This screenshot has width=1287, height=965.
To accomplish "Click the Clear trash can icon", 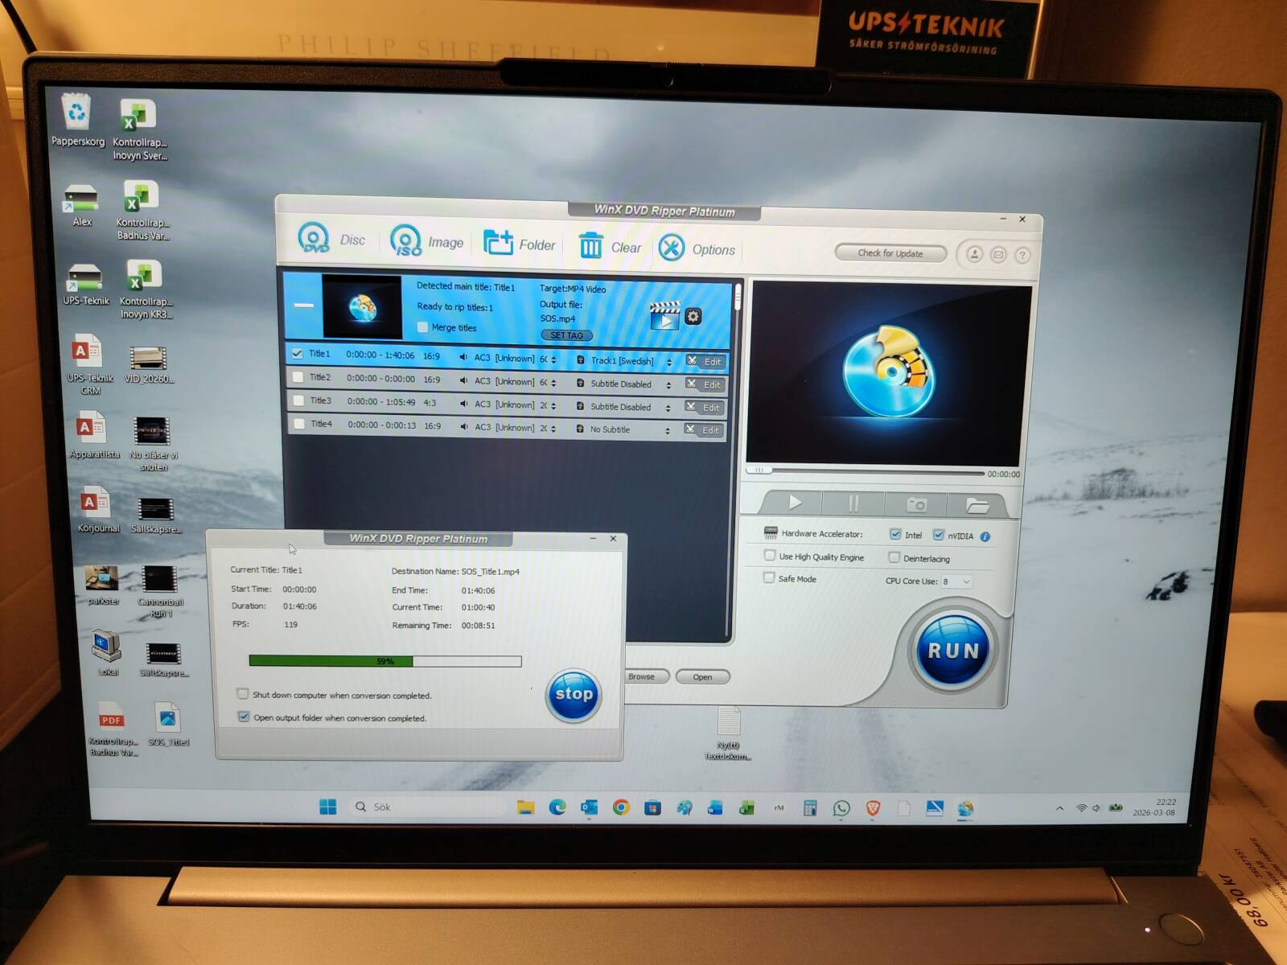I will pos(590,245).
